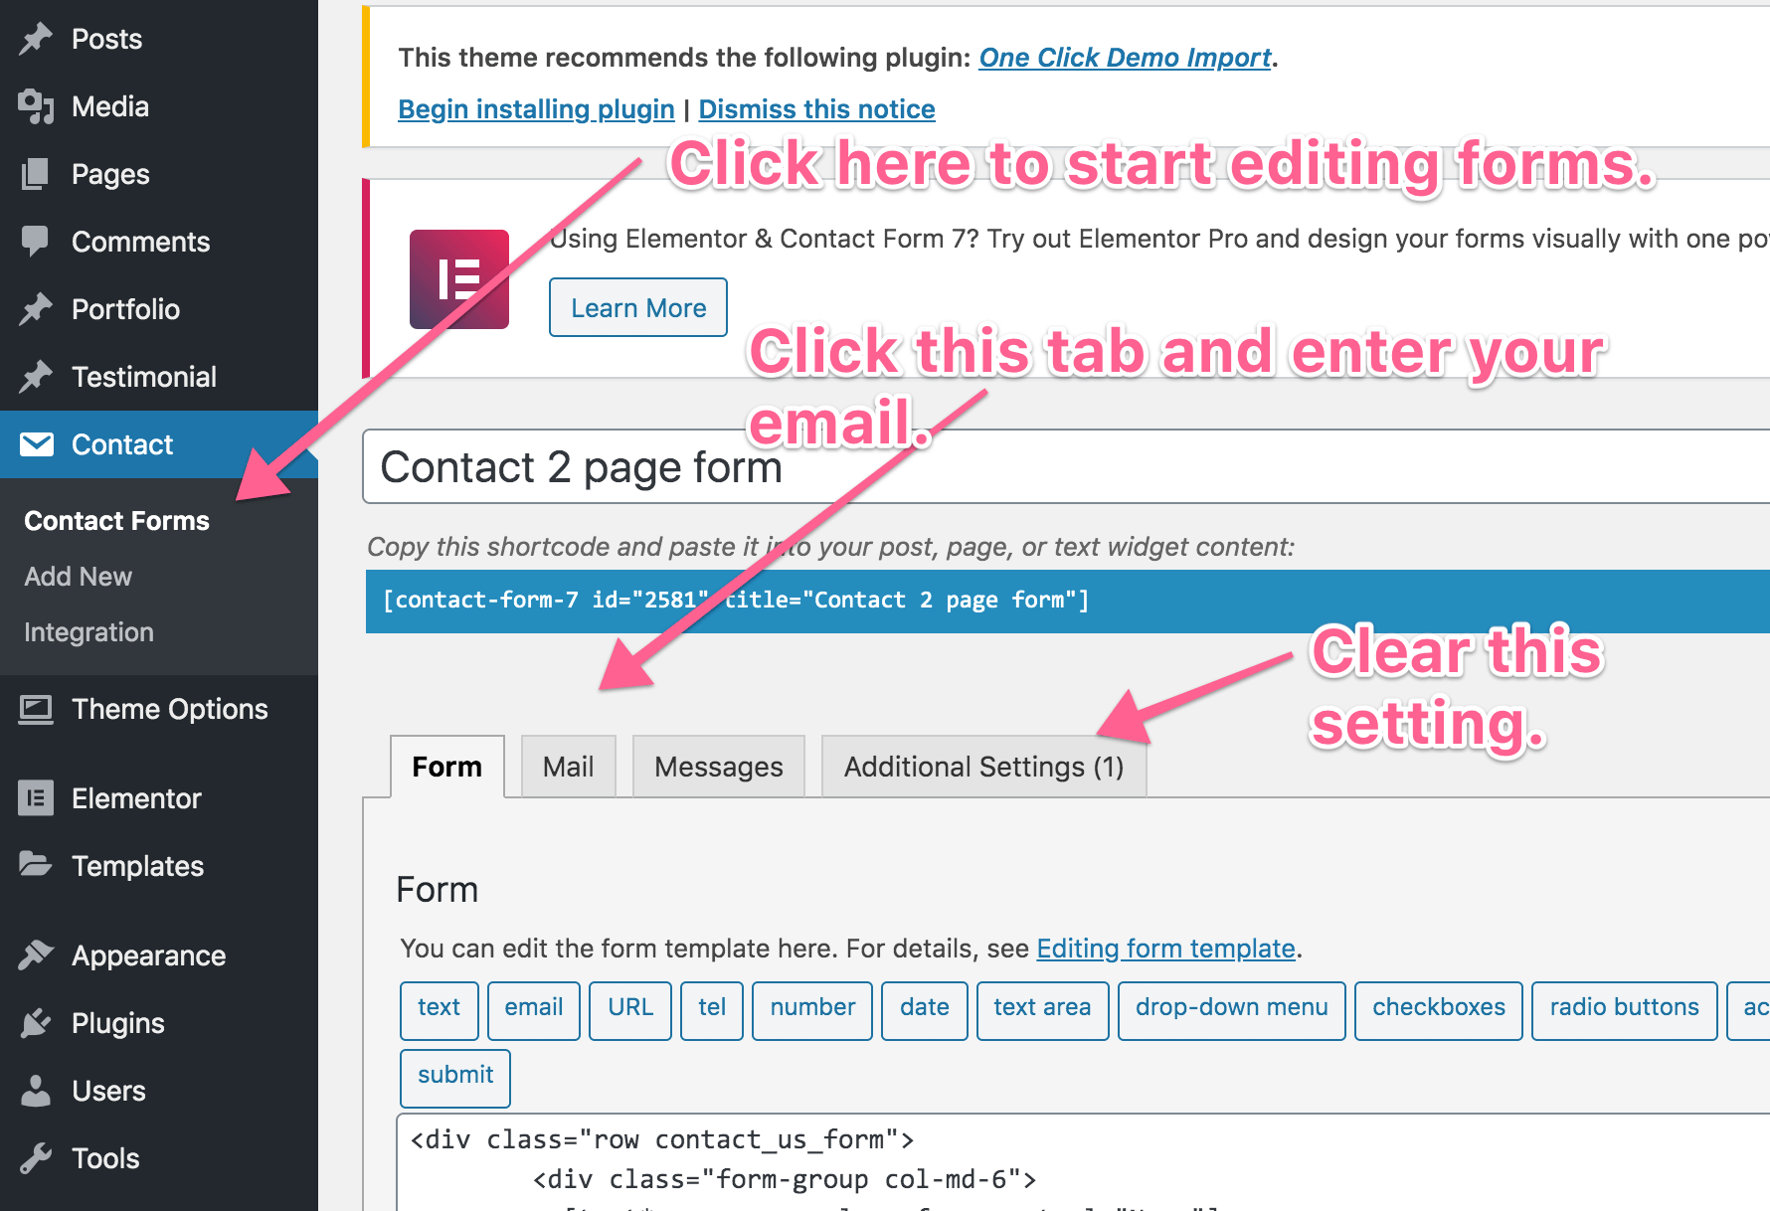Click the Elementor logo in the notice
Image resolution: width=1770 pixels, height=1211 pixels.
(458, 279)
